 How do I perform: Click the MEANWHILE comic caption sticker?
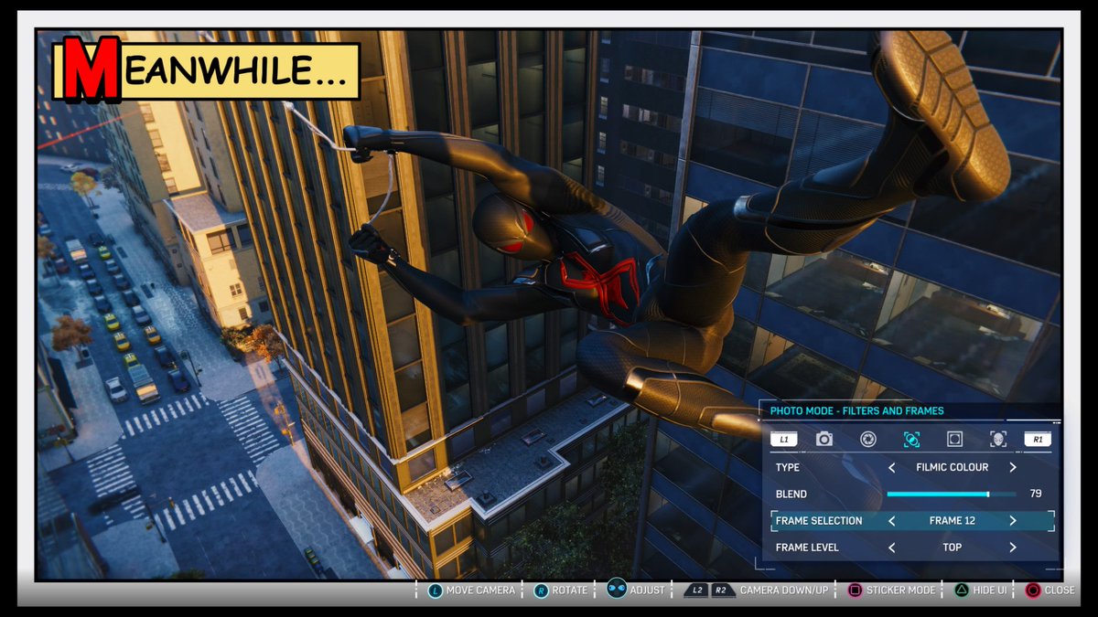[207, 69]
